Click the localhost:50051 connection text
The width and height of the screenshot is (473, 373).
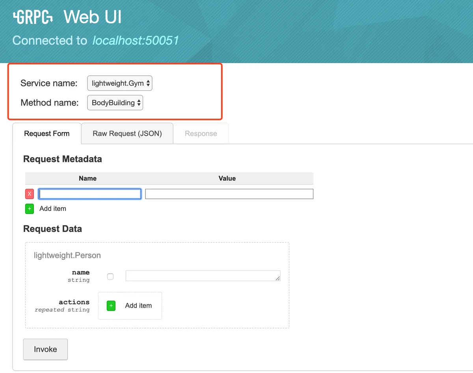136,40
